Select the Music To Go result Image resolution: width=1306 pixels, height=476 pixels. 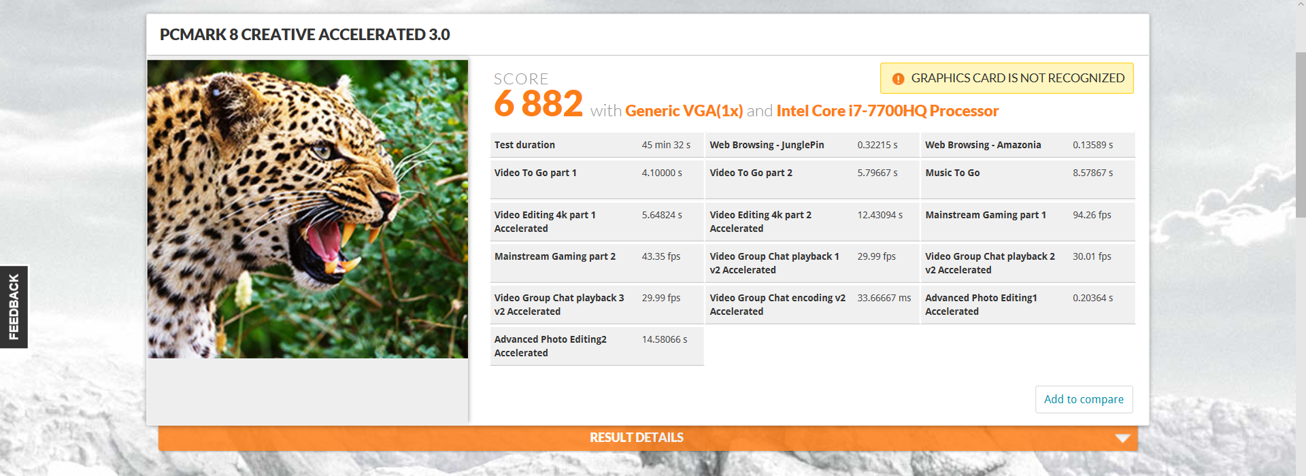[x=952, y=173]
